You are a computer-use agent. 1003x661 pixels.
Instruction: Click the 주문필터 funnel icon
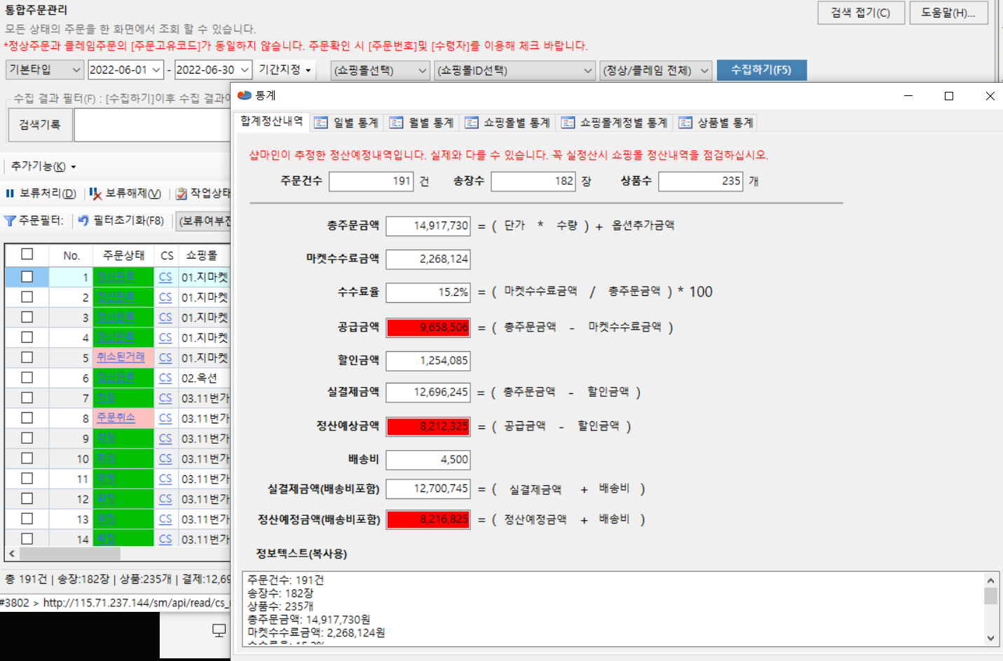point(10,221)
